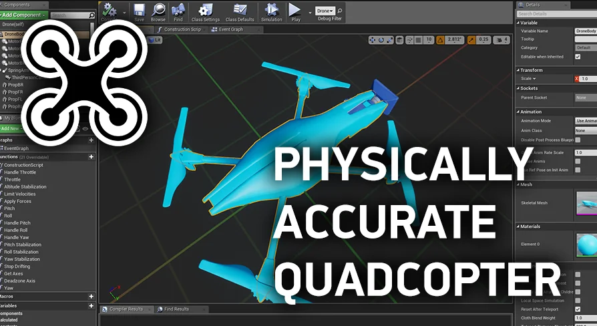The image size is (597, 326).
Task: Select PropFL component
Action: (15, 100)
